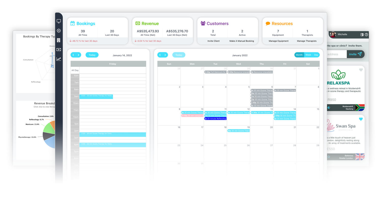Viewport: 382px width, 197px height.
Task: Open the 3:45p Full Manicure event
Action: (215, 72)
